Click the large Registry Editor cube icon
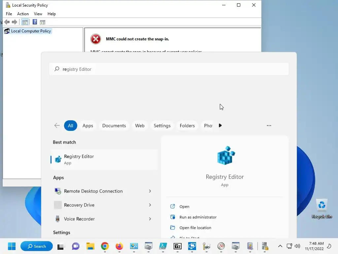 226,155
